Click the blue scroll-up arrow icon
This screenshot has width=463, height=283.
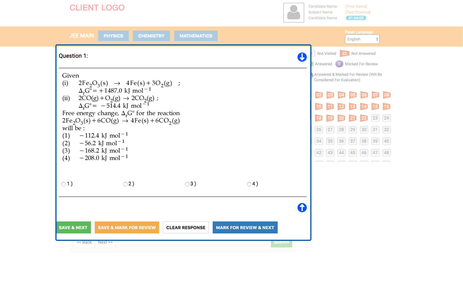pyautogui.click(x=302, y=207)
